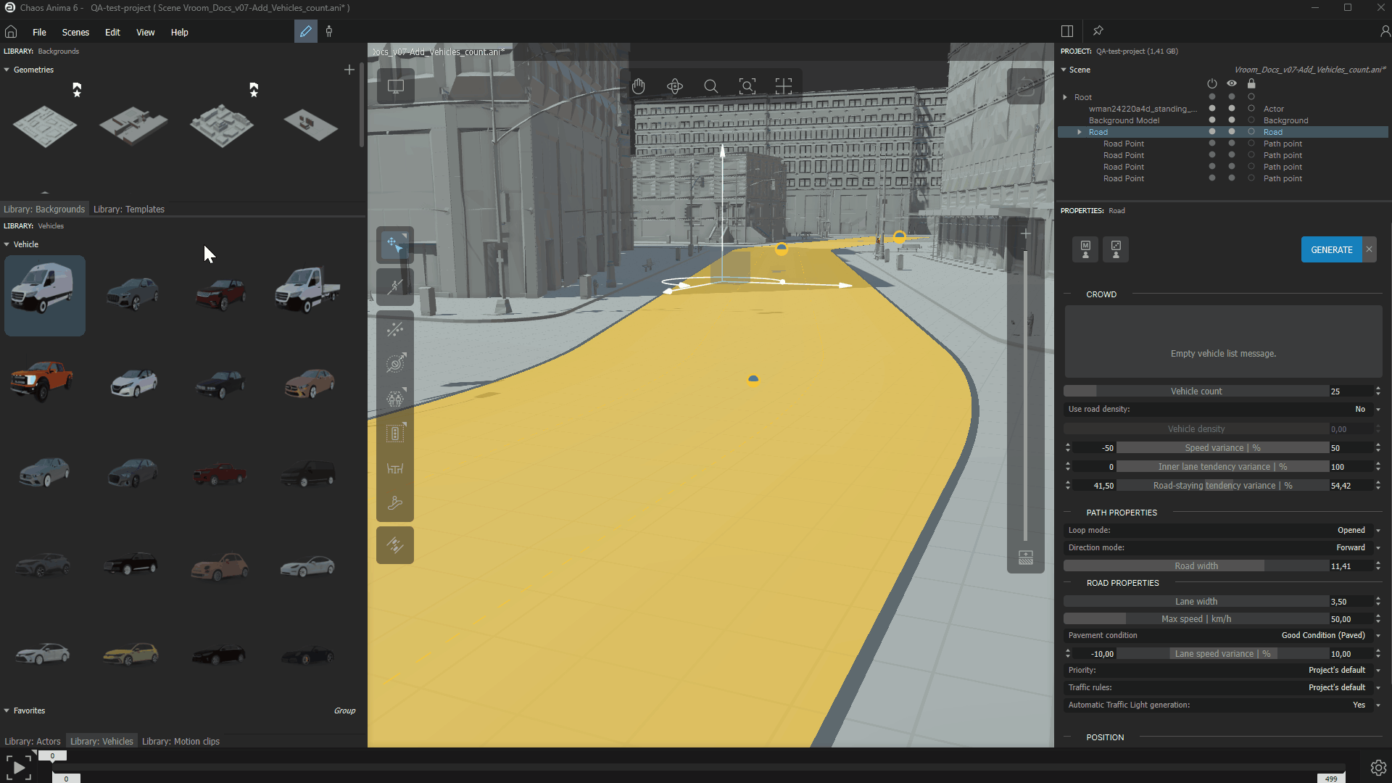
Task: Click the frame-all extents icon
Action: click(784, 86)
